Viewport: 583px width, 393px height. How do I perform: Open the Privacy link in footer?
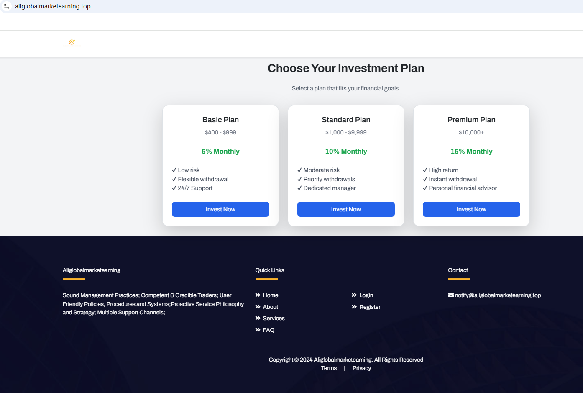[x=362, y=368]
